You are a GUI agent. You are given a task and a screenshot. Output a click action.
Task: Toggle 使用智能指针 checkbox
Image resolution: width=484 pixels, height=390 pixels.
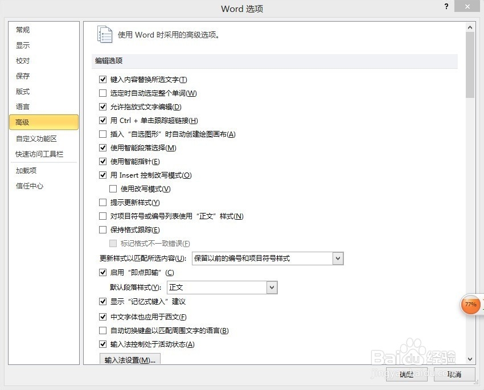coord(103,161)
